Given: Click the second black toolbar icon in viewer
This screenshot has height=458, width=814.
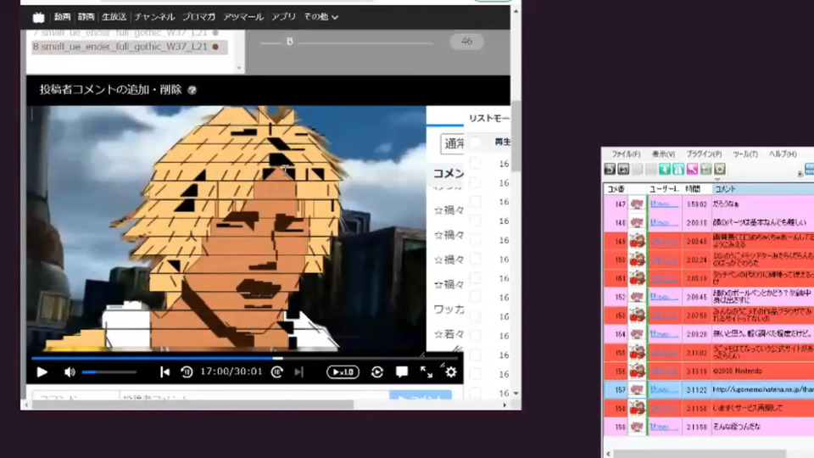Looking at the screenshot, I should (623, 169).
